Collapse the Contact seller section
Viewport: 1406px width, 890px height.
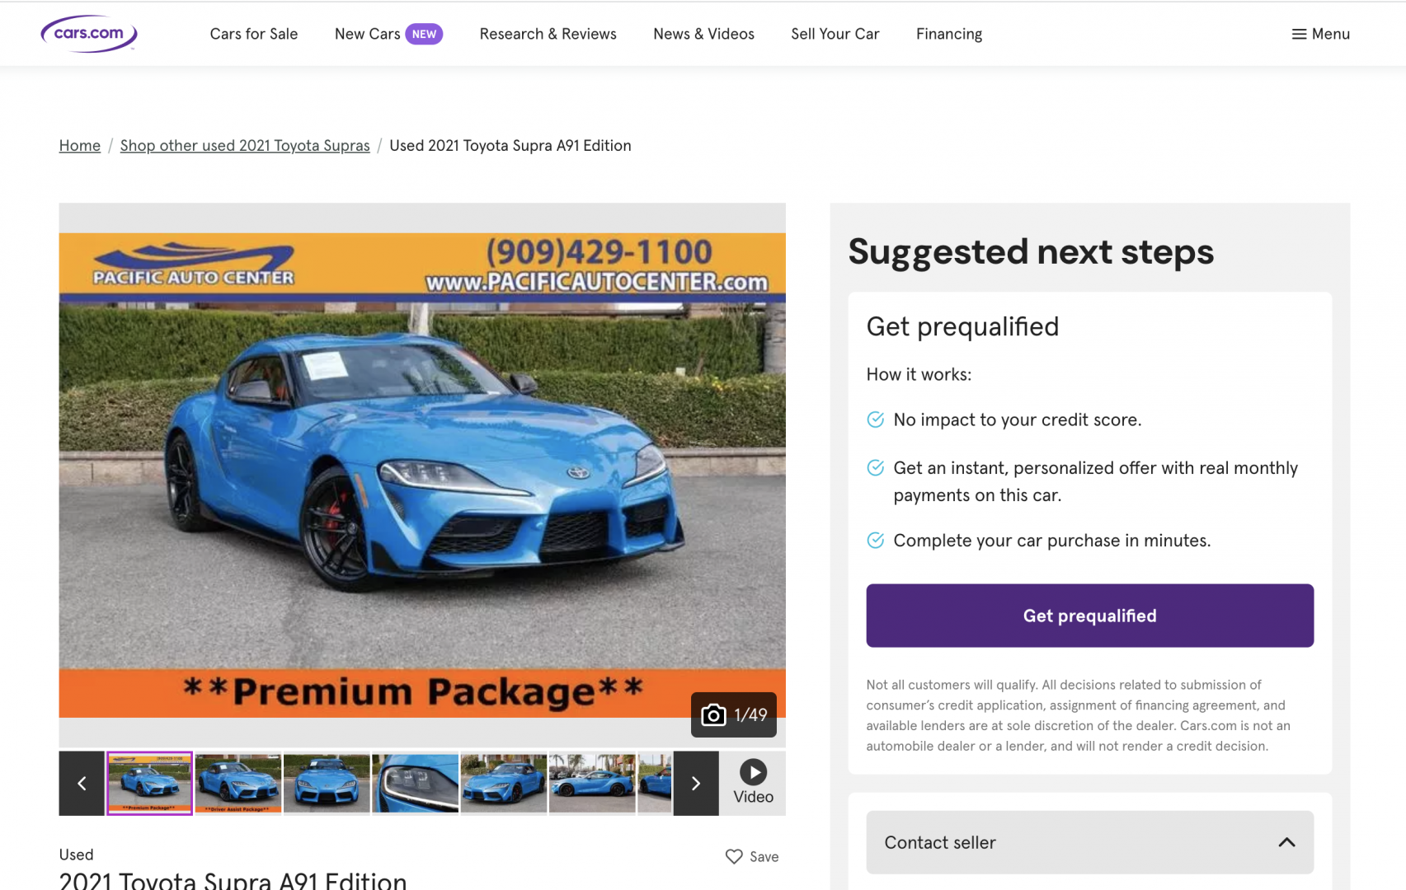point(1089,842)
